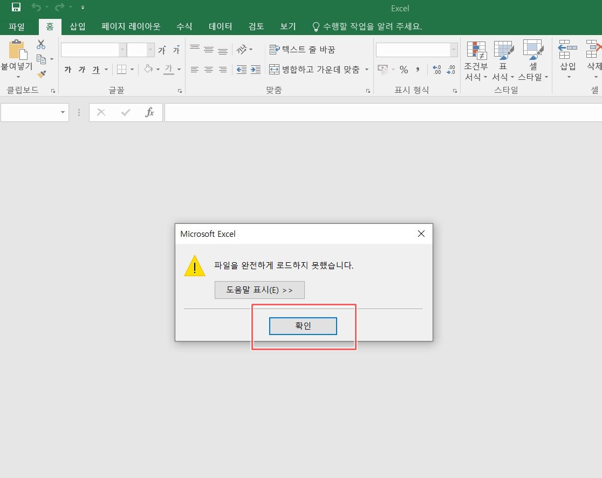Viewport: 602px width, 478px height.
Task: Click the Middle Align icon
Action: click(208, 50)
